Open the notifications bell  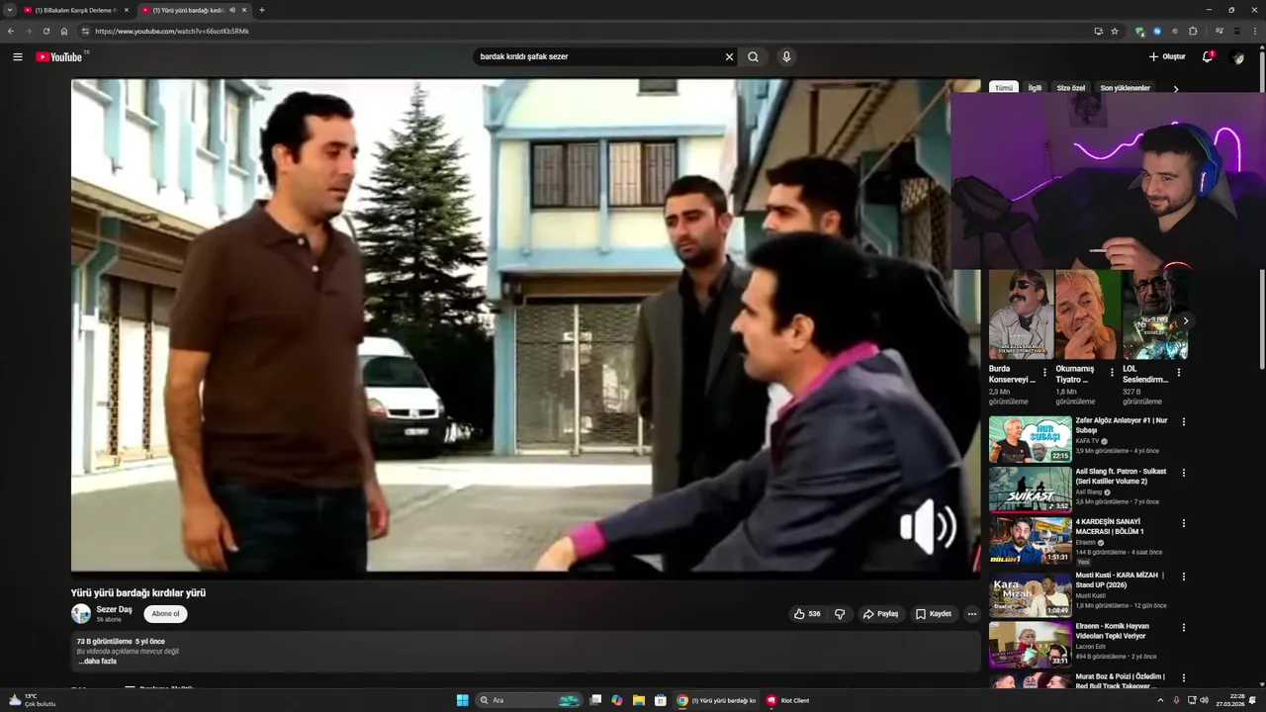1207,57
